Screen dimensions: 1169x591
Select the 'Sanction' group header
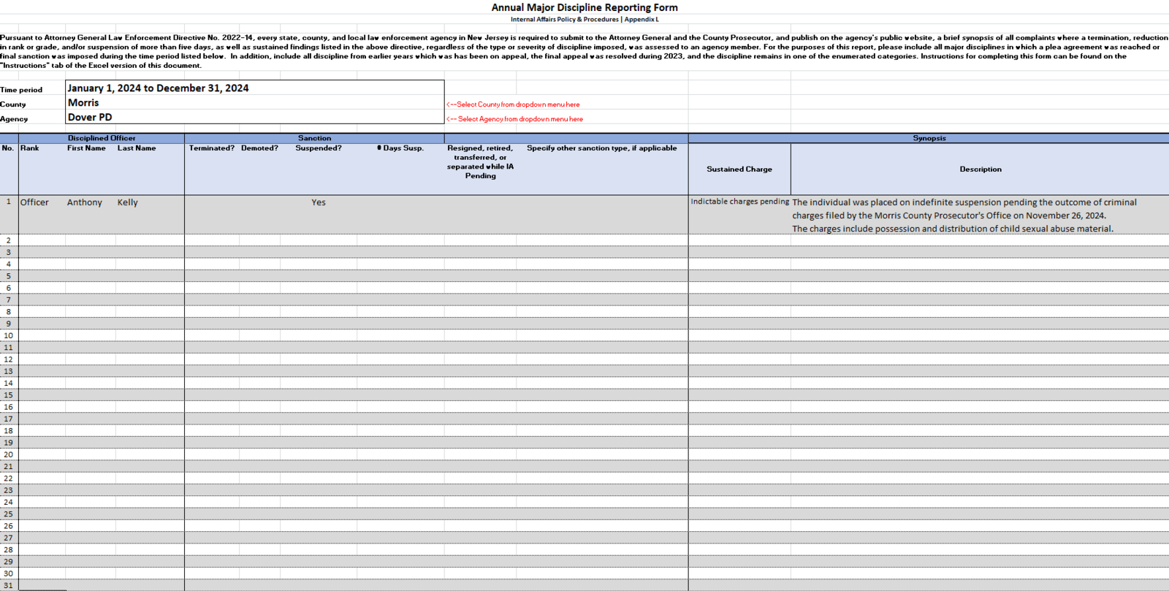pyautogui.click(x=314, y=138)
